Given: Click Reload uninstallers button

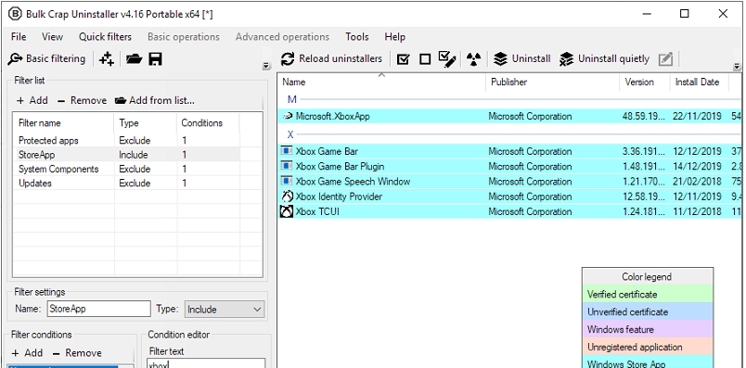Looking at the screenshot, I should [331, 59].
